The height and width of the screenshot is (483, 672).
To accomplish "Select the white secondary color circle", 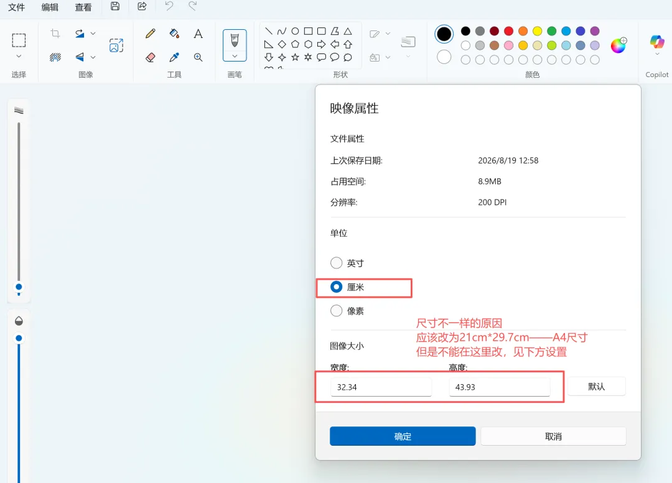I will click(444, 57).
